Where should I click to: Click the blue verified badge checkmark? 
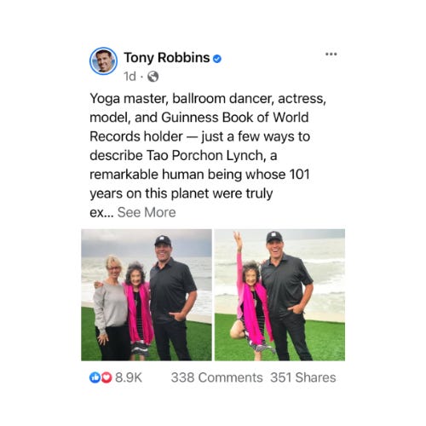(217, 59)
